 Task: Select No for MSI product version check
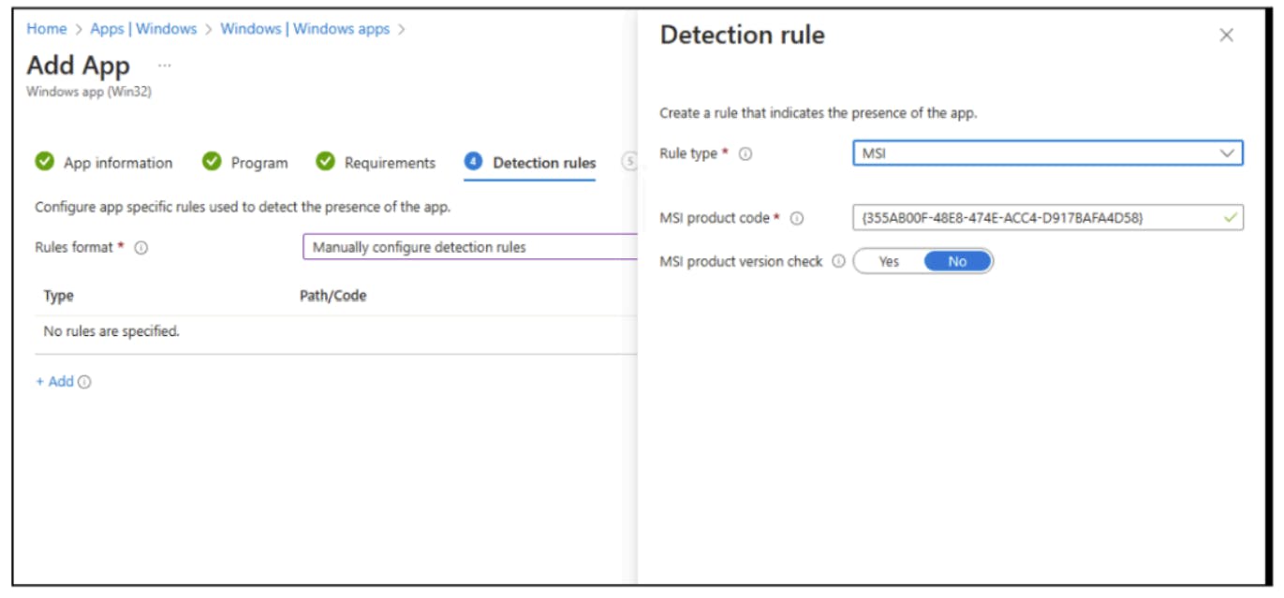(957, 262)
